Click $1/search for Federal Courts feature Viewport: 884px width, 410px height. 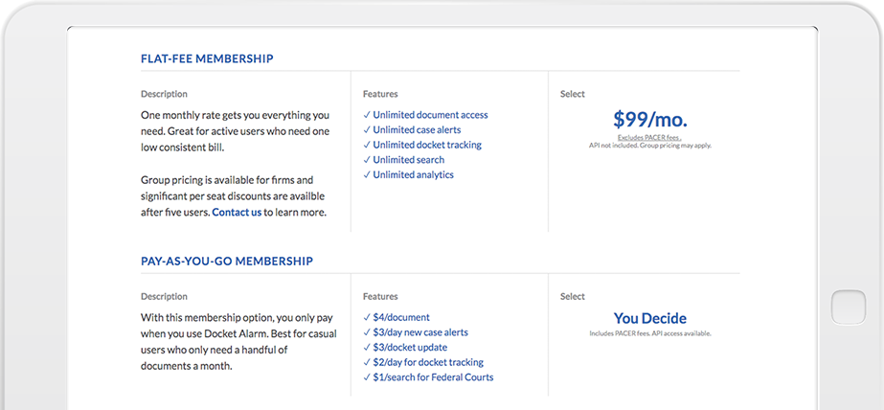(x=433, y=377)
